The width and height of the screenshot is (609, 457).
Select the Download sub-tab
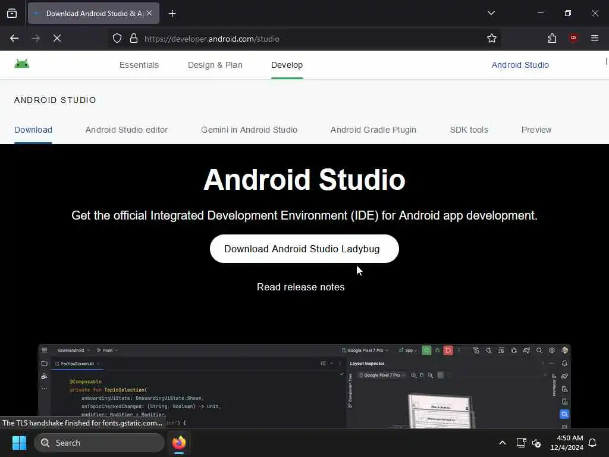[x=33, y=130]
